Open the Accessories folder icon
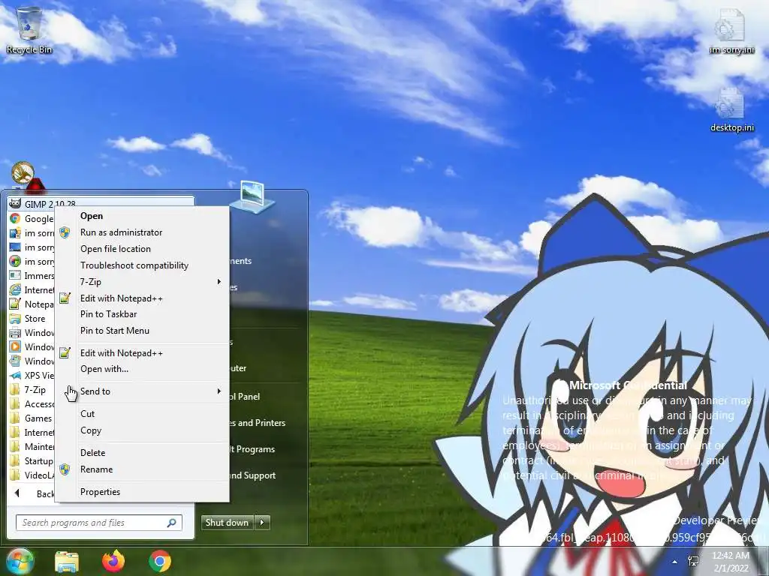769x576 pixels. point(15,404)
